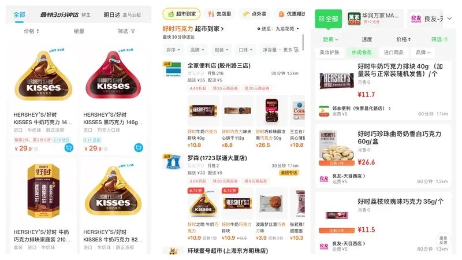Toggle the 美妆护肤 category filter
Image resolution: width=462 pixels, height=260 pixels.
click(329, 53)
